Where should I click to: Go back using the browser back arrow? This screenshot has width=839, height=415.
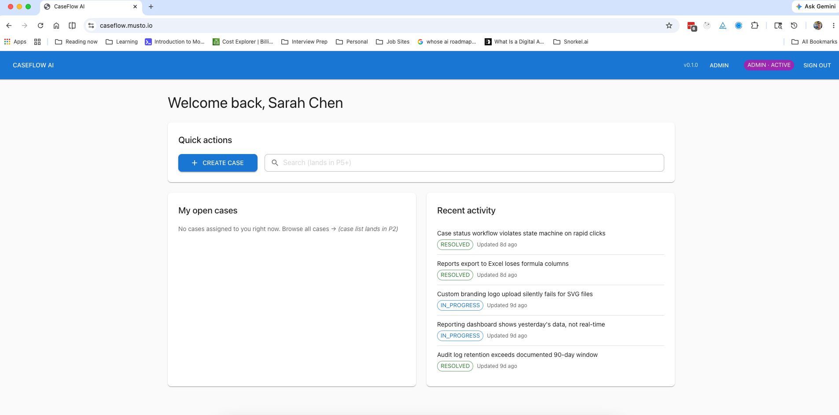coord(9,26)
